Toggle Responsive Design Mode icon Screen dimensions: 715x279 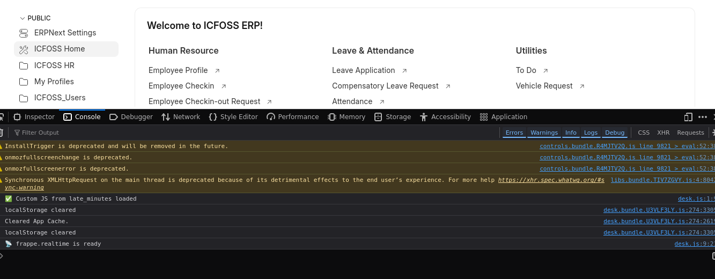pos(689,117)
